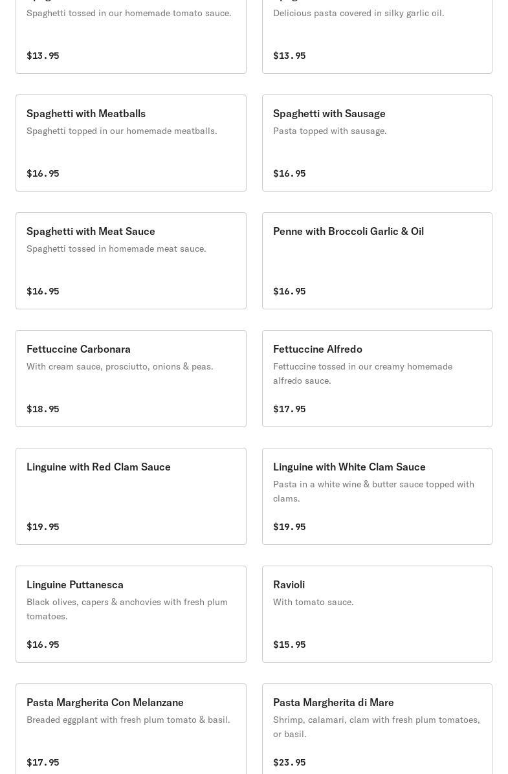Click the $23.95 price label

[289, 762]
